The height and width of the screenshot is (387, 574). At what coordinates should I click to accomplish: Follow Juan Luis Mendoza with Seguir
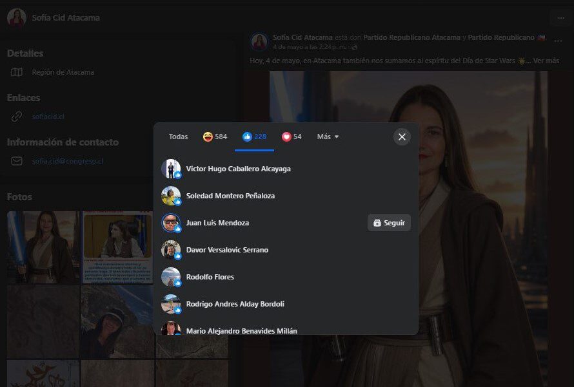coord(389,223)
